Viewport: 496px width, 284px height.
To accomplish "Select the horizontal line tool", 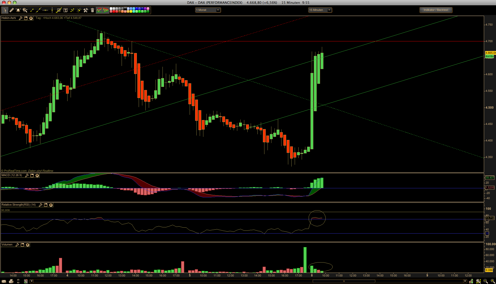I will click(45, 10).
